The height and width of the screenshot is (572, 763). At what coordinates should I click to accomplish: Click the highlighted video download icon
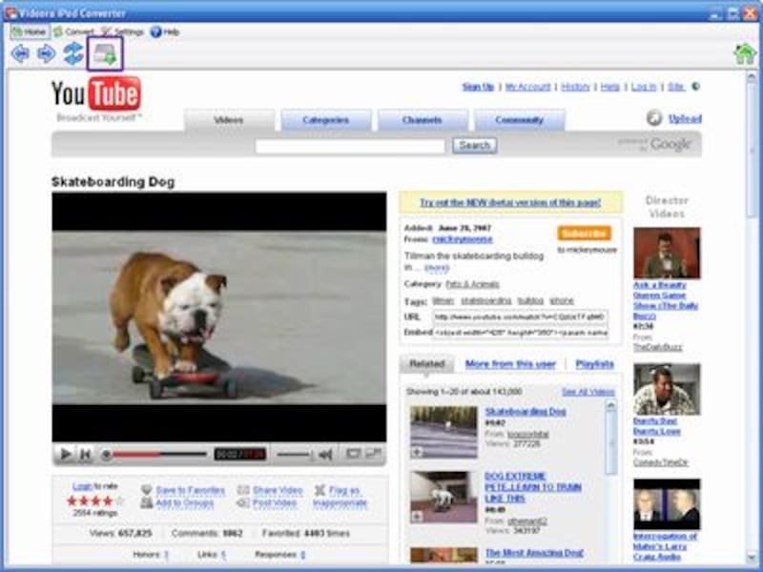click(103, 51)
